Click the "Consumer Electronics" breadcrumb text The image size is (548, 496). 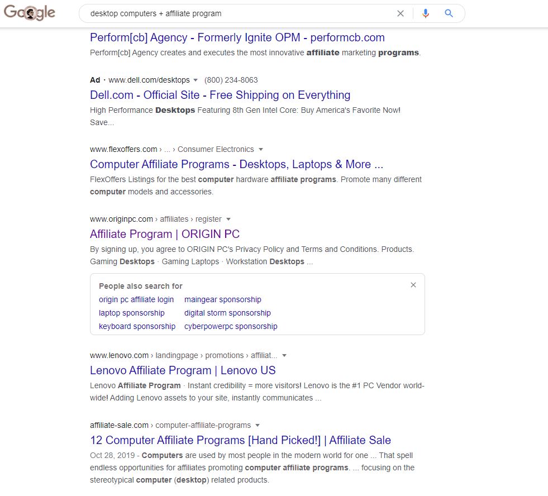[216, 149]
